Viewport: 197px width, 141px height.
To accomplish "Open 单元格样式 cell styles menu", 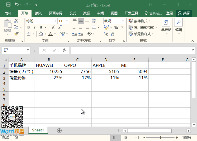I will [141, 34].
